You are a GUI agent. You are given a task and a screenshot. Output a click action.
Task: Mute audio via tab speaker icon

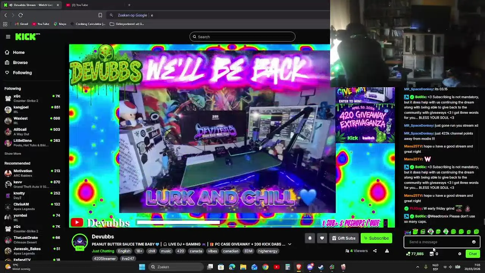(x=10, y=5)
